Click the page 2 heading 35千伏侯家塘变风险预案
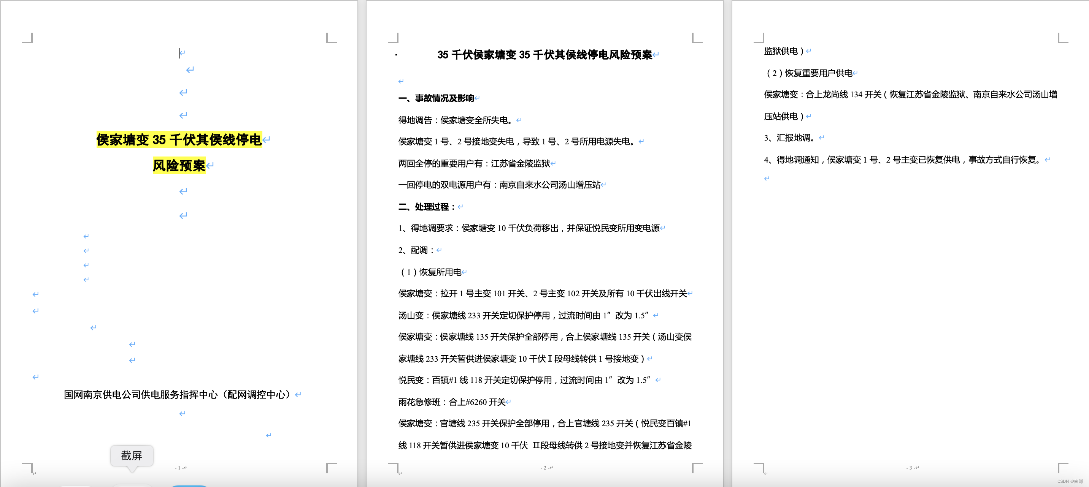The image size is (1089, 487). 544,55
